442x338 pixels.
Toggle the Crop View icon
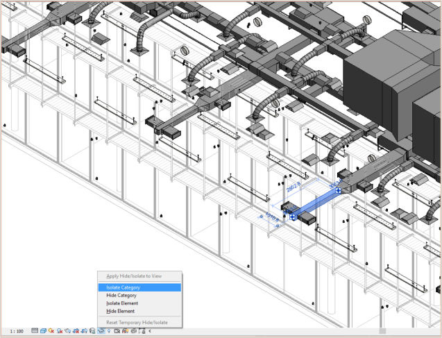pyautogui.click(x=76, y=330)
